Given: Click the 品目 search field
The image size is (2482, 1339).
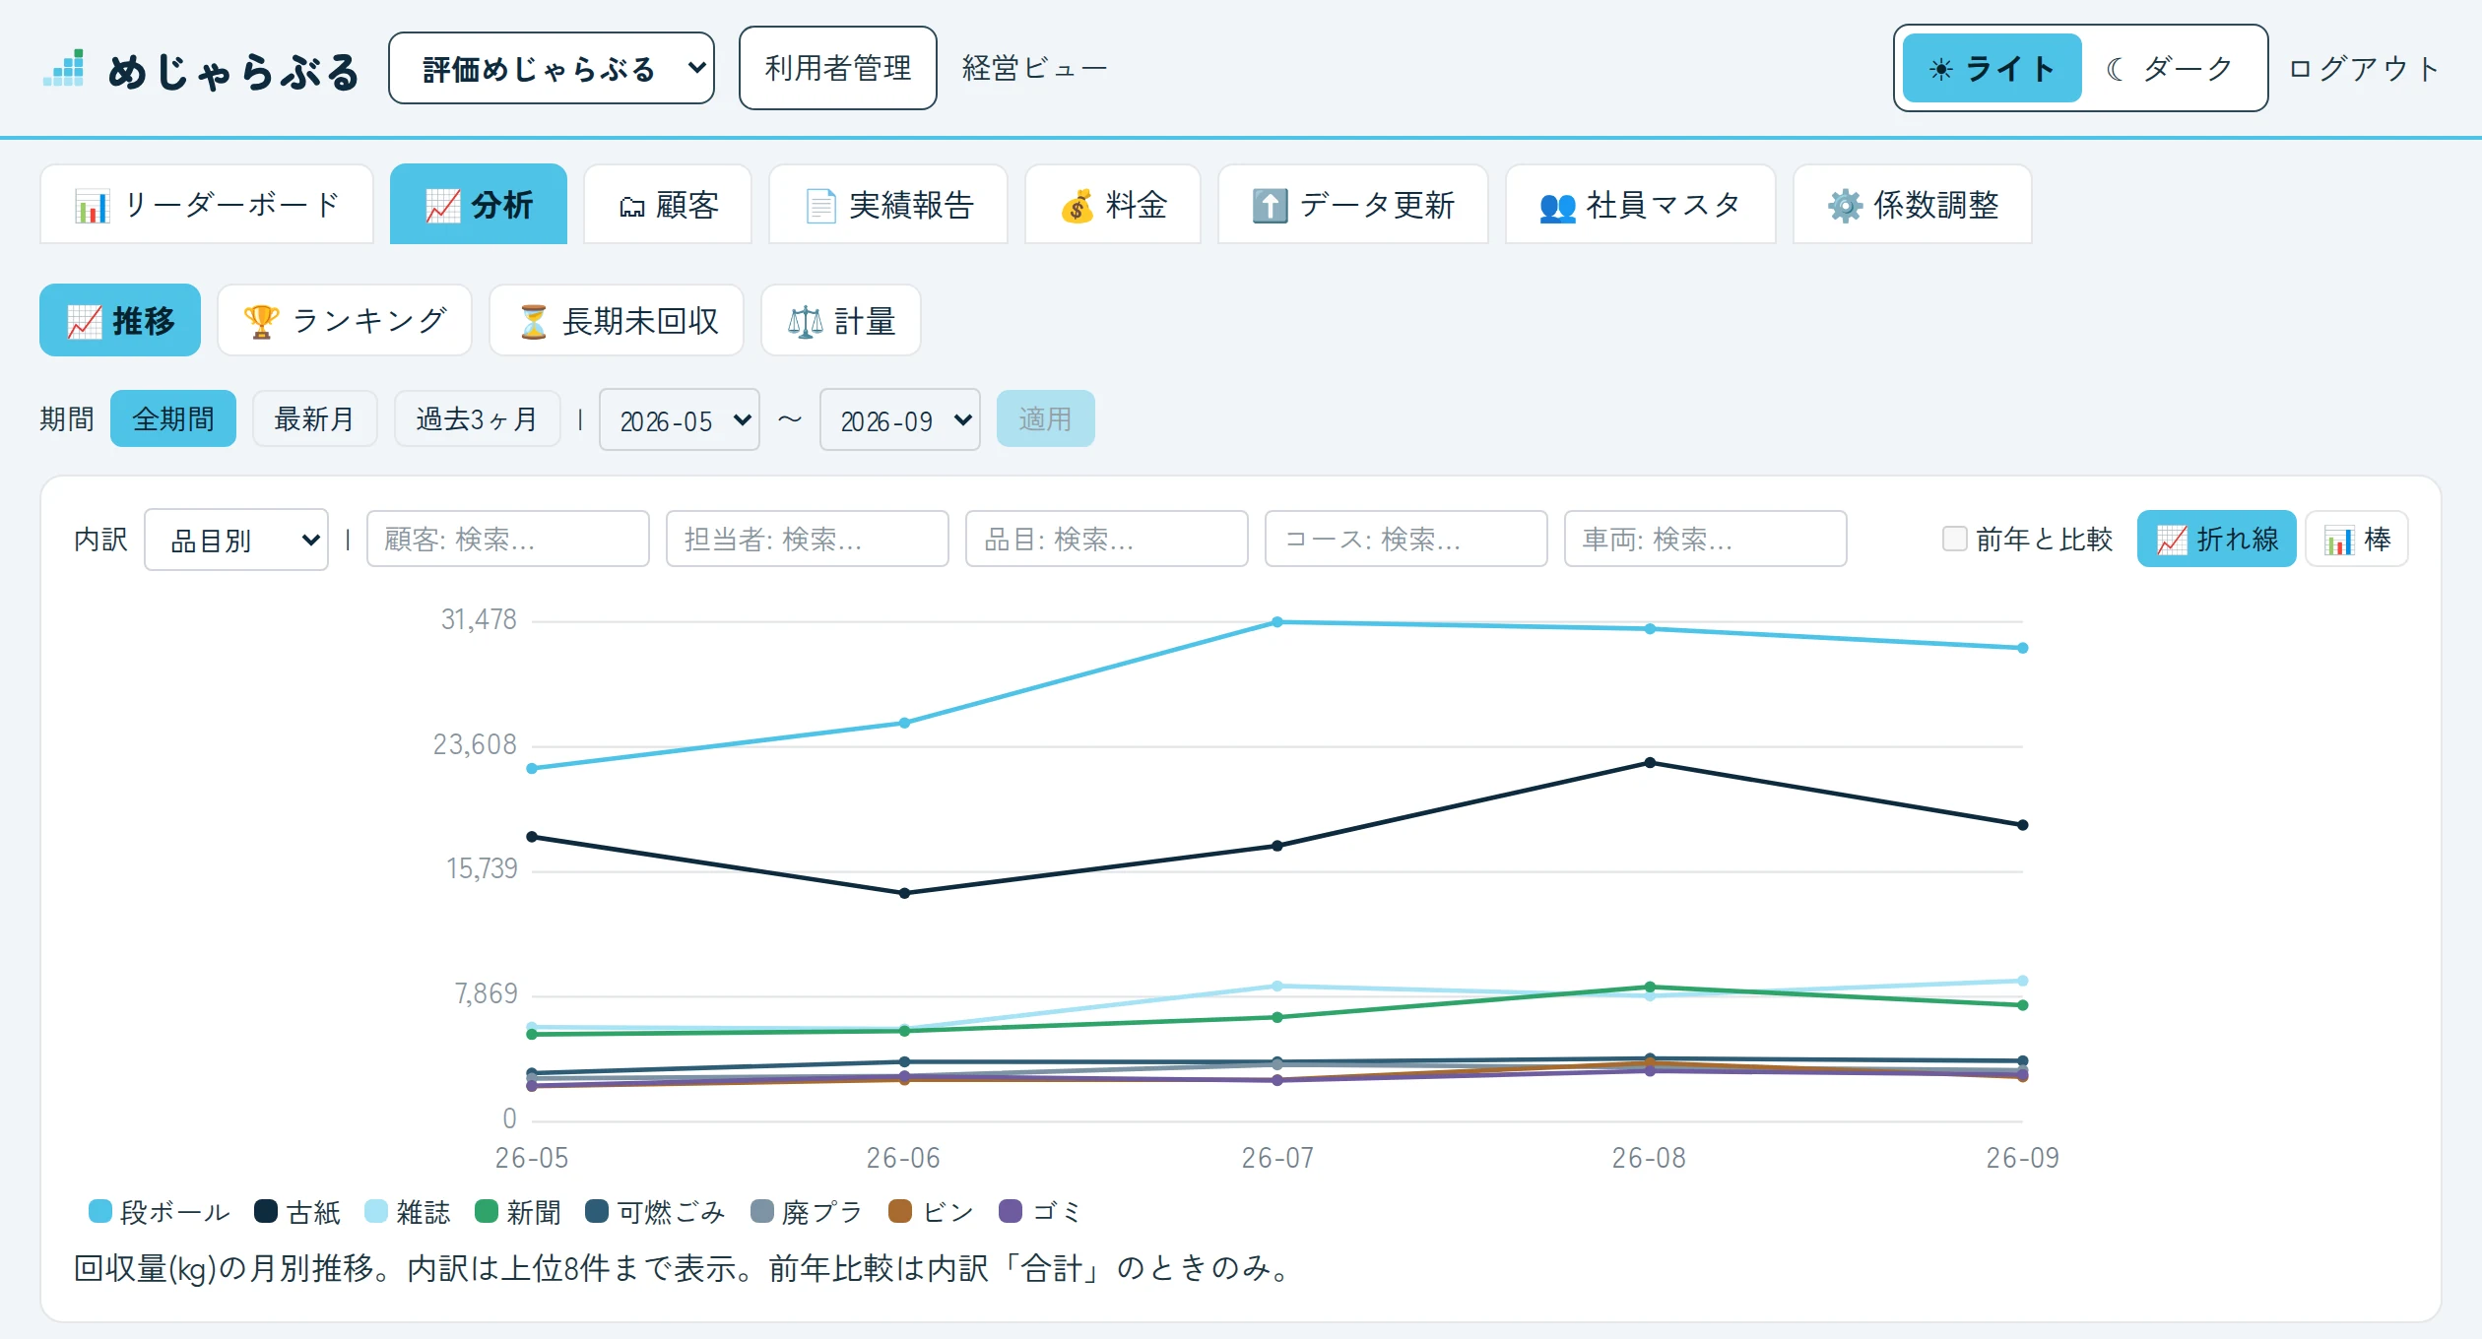Looking at the screenshot, I should click(1107, 539).
